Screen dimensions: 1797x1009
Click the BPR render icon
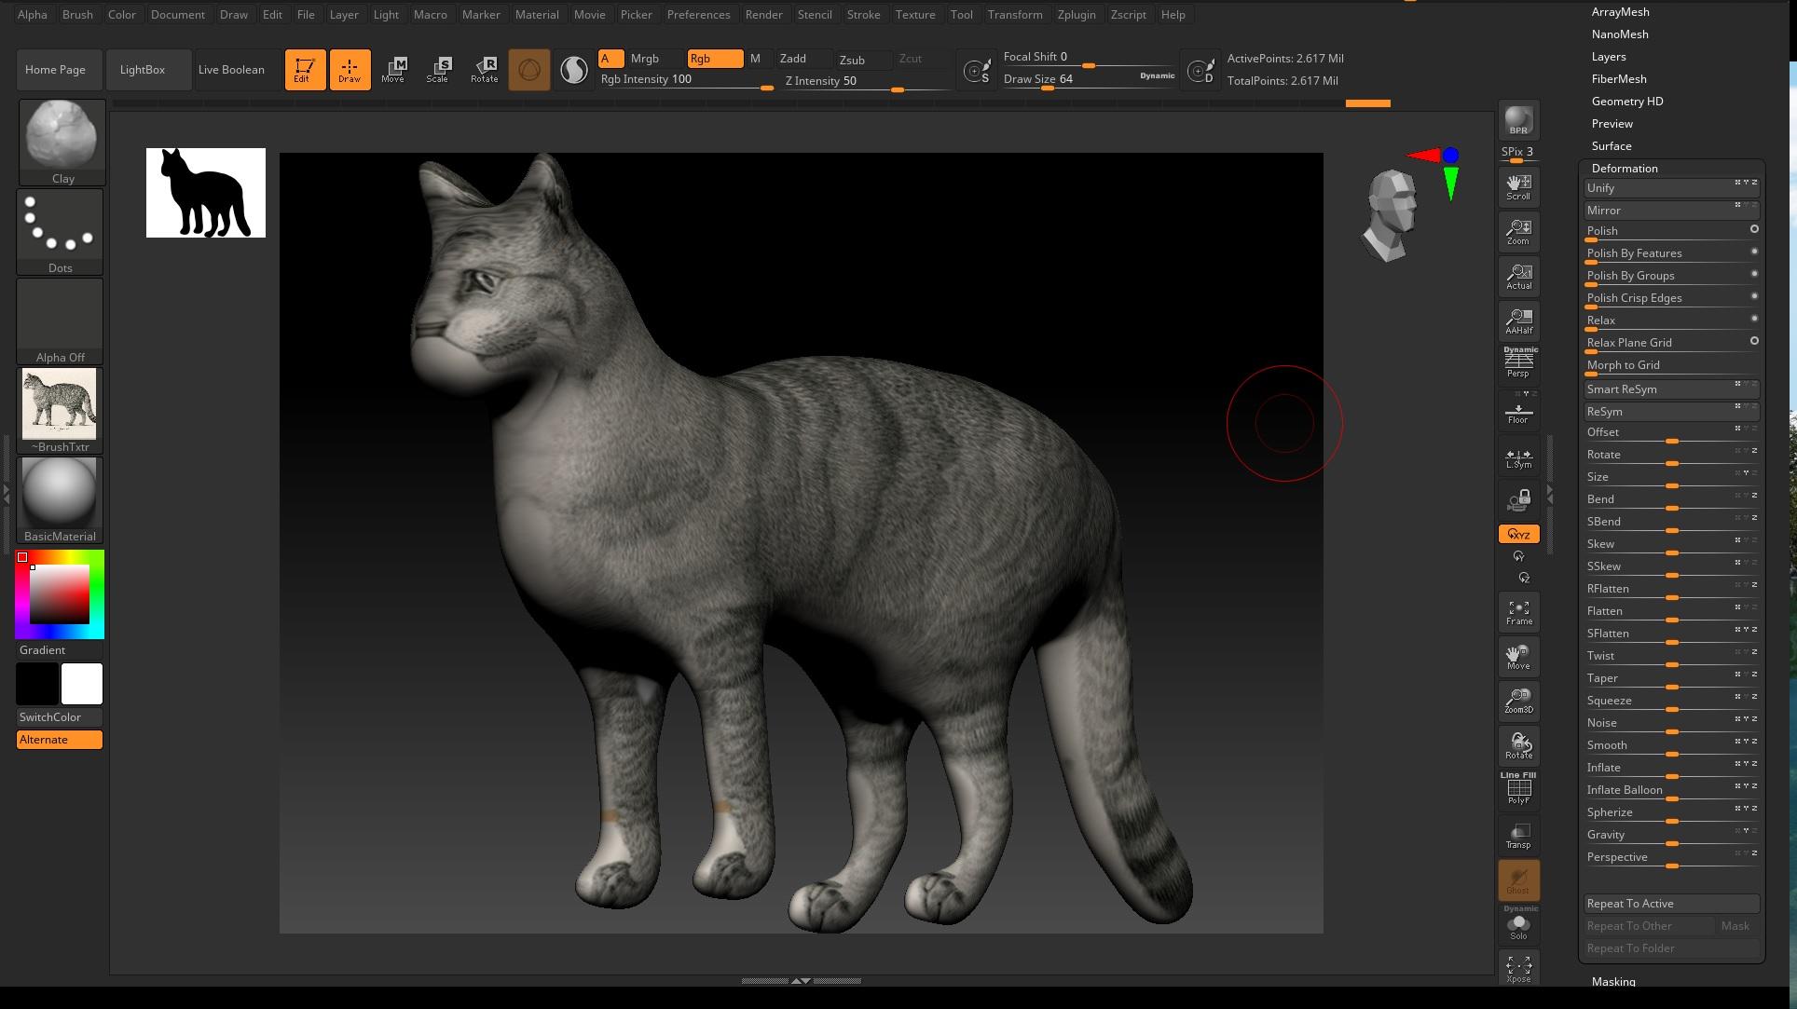pyautogui.click(x=1518, y=120)
